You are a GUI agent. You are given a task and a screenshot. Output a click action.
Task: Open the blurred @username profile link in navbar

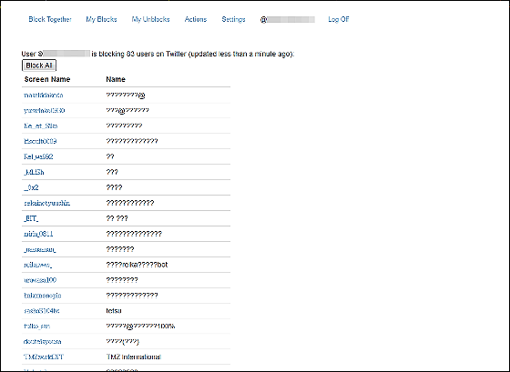[x=288, y=20]
